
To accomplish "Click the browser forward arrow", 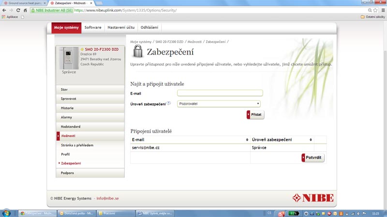I will click(11, 10).
